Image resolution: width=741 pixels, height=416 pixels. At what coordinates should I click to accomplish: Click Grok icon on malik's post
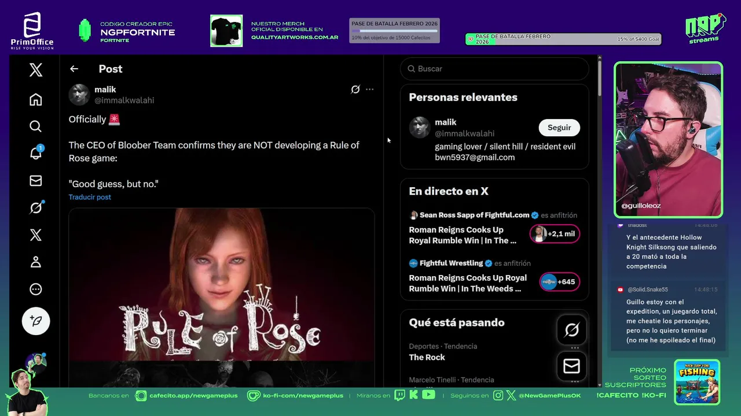tap(355, 89)
